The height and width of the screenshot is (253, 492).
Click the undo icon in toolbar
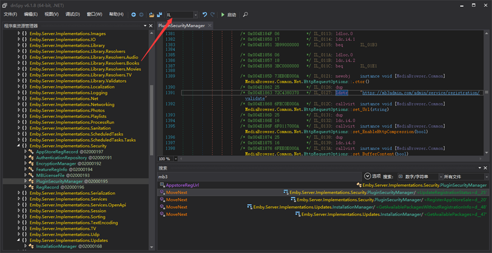point(204,14)
